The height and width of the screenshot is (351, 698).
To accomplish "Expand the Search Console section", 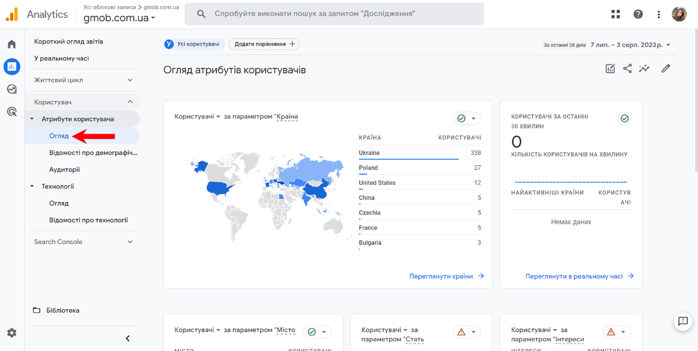I will click(82, 241).
